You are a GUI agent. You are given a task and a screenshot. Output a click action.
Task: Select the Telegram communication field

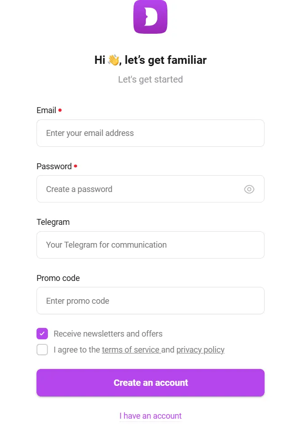point(150,245)
